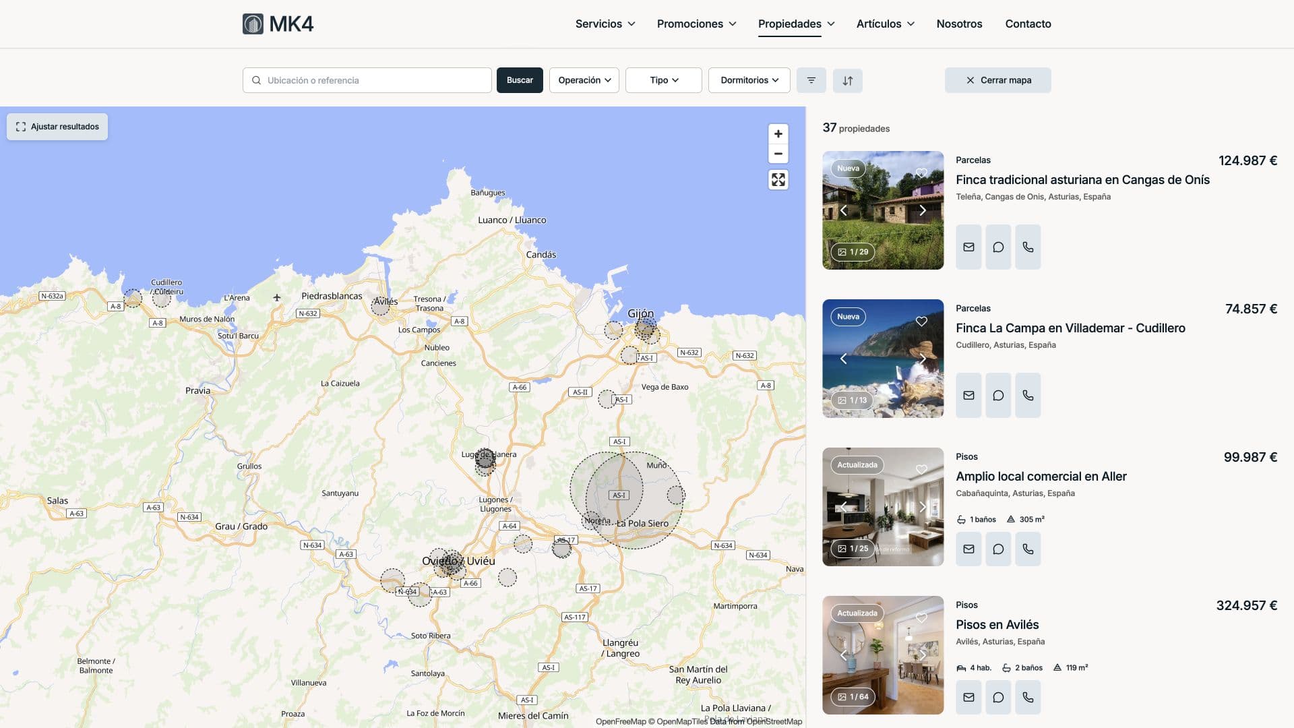Image resolution: width=1294 pixels, height=728 pixels.
Task: Favorite the Finca tradicional asturiana listing
Action: (921, 173)
